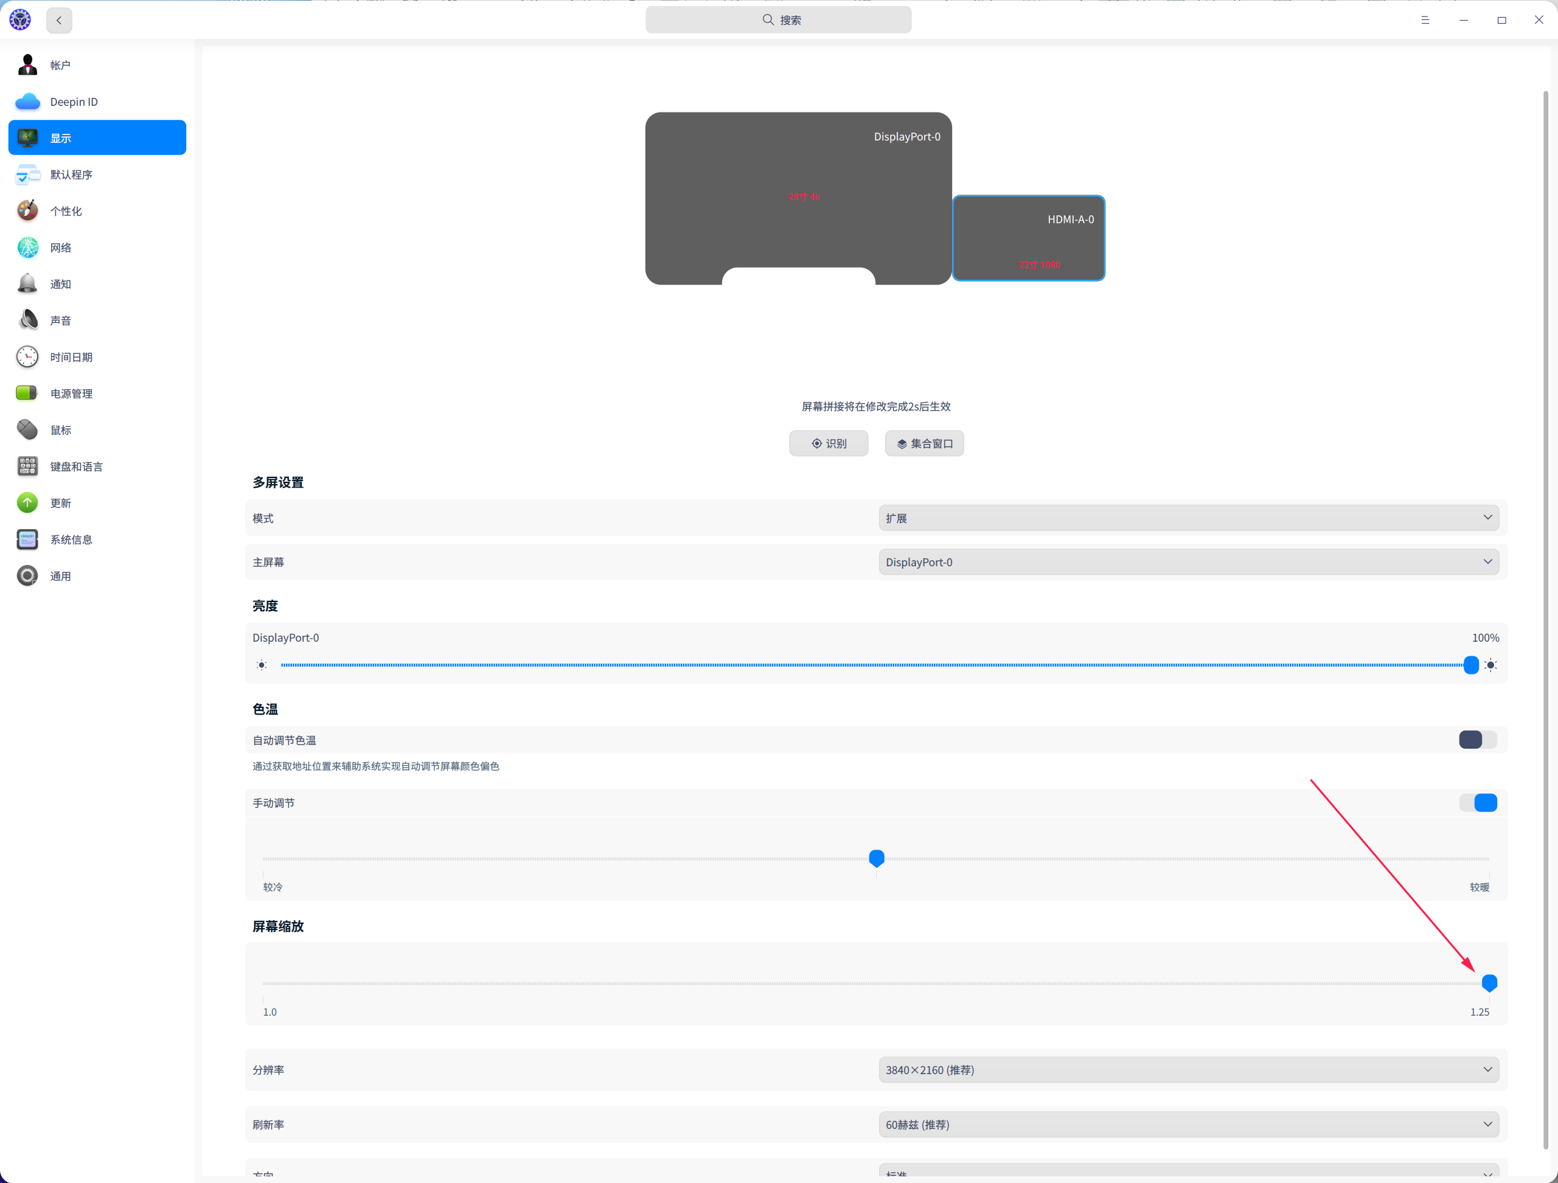The image size is (1558, 1183).
Task: Click the 识别 identify button
Action: click(829, 443)
